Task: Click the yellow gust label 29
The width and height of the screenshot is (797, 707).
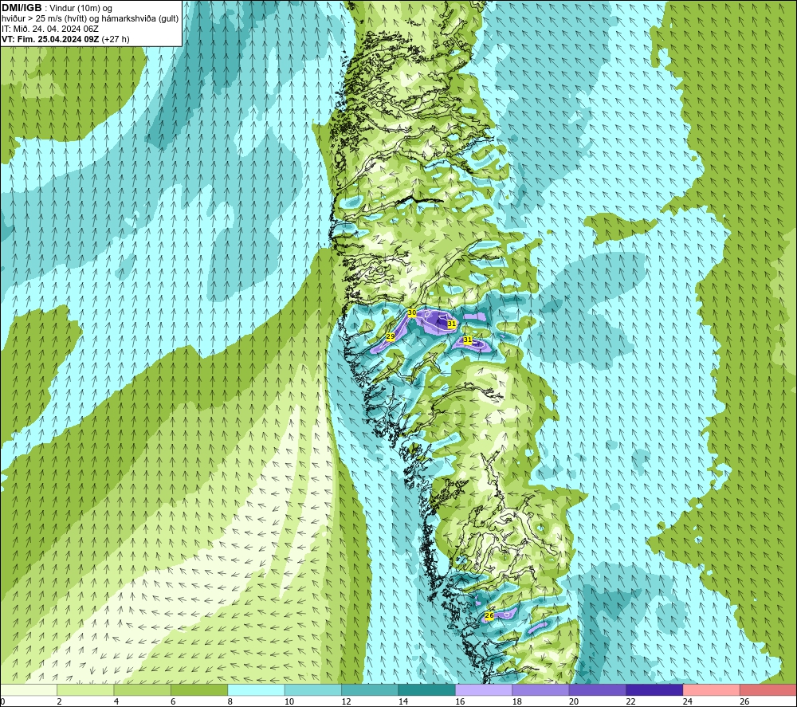Action: pyautogui.click(x=391, y=336)
